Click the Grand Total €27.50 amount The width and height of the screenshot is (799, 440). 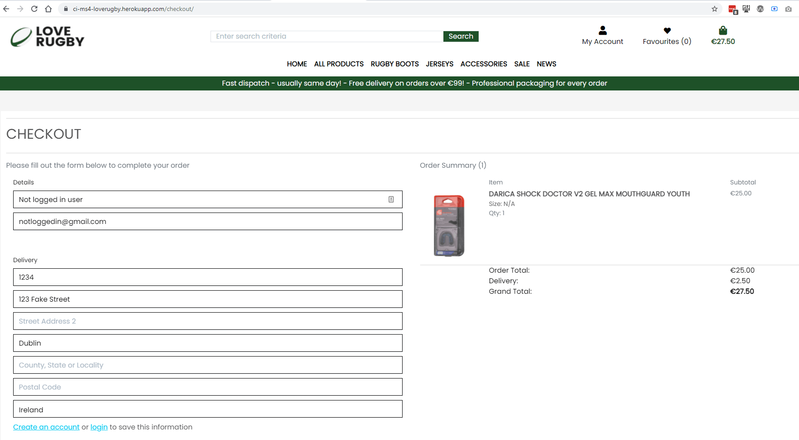pyautogui.click(x=742, y=291)
